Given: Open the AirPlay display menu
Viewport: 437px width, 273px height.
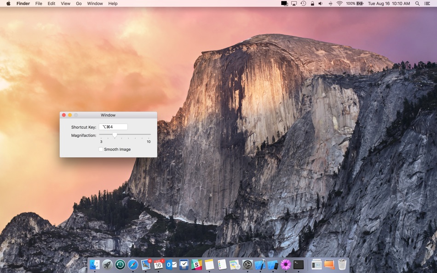Looking at the screenshot, I should tap(294, 3).
